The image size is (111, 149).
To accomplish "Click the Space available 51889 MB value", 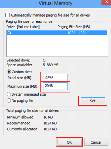I will 51,65.
